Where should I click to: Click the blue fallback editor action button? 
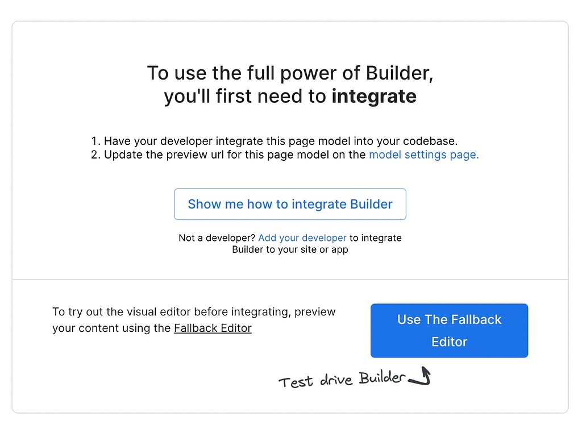(448, 331)
